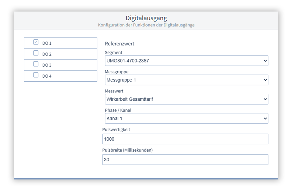Click the Segment dropdown chevron arrow

click(x=266, y=61)
